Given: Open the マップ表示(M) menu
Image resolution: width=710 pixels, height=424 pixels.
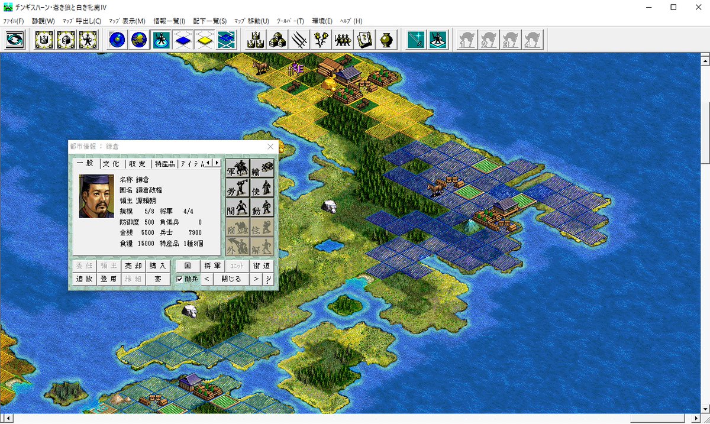Looking at the screenshot, I should point(127,21).
